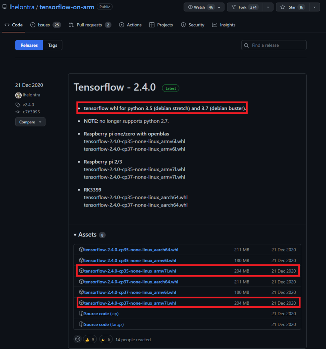Open the Tensorflow - 2.4.0 release title

point(114,87)
